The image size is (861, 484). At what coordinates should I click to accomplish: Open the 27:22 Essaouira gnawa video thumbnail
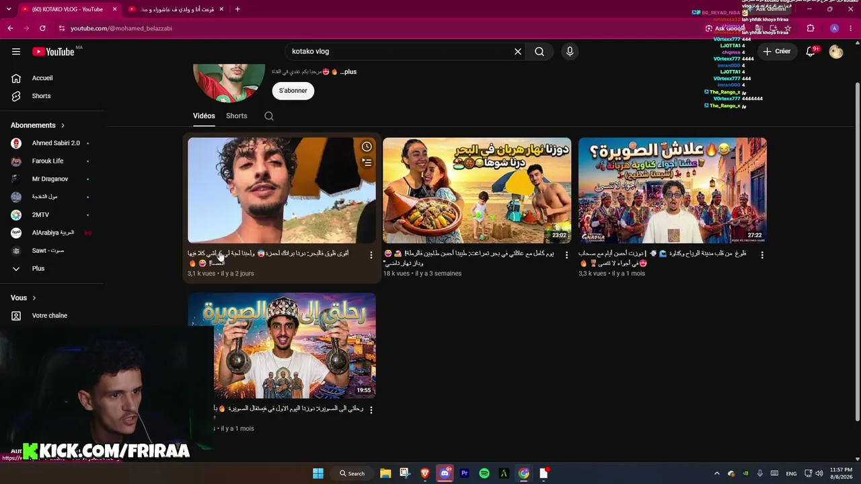[673, 190]
